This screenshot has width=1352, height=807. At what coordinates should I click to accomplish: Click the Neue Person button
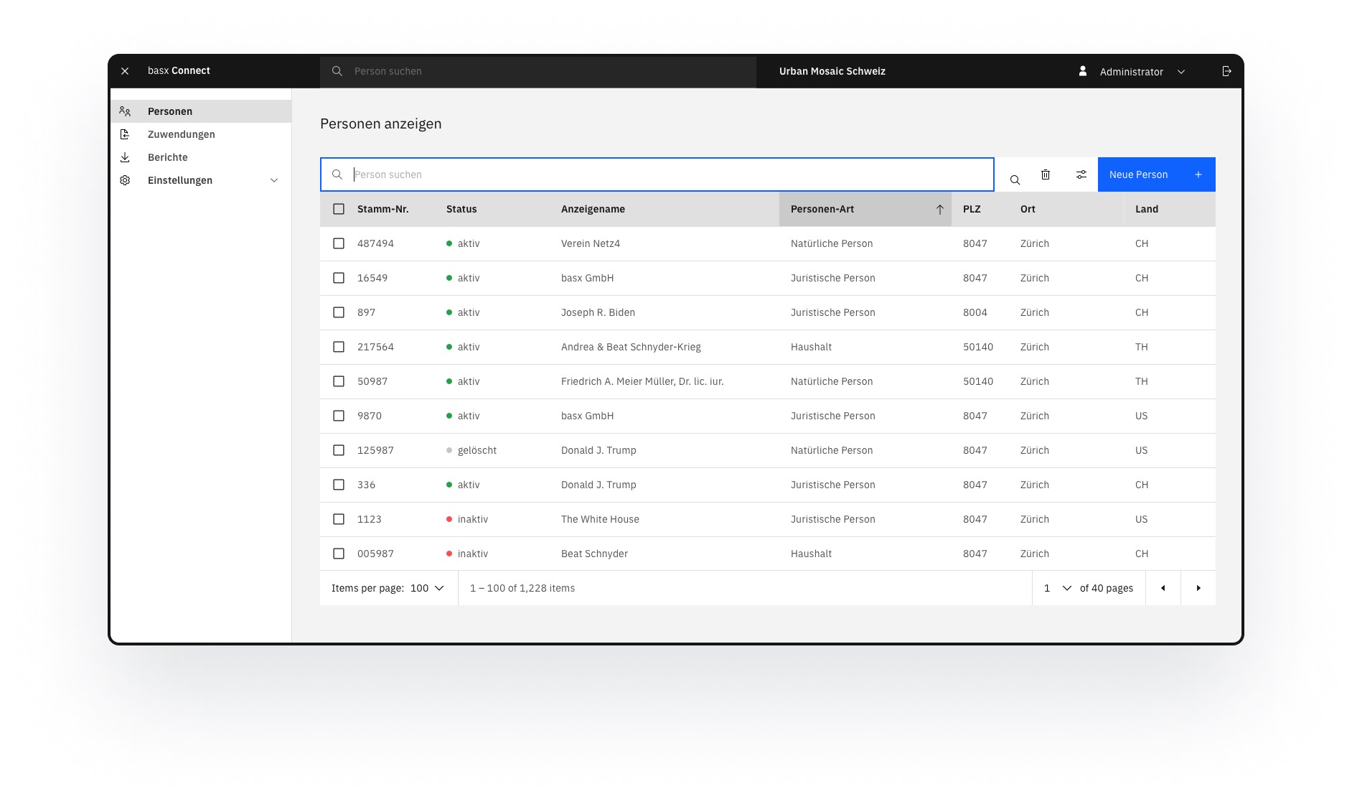(x=1155, y=174)
